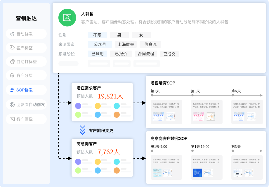269x187 pixels.
Task: Open the 自动打标签 menu item
Action: click(26, 62)
